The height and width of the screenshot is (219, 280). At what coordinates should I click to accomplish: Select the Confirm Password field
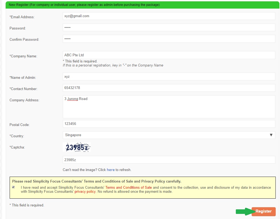pos(169,39)
